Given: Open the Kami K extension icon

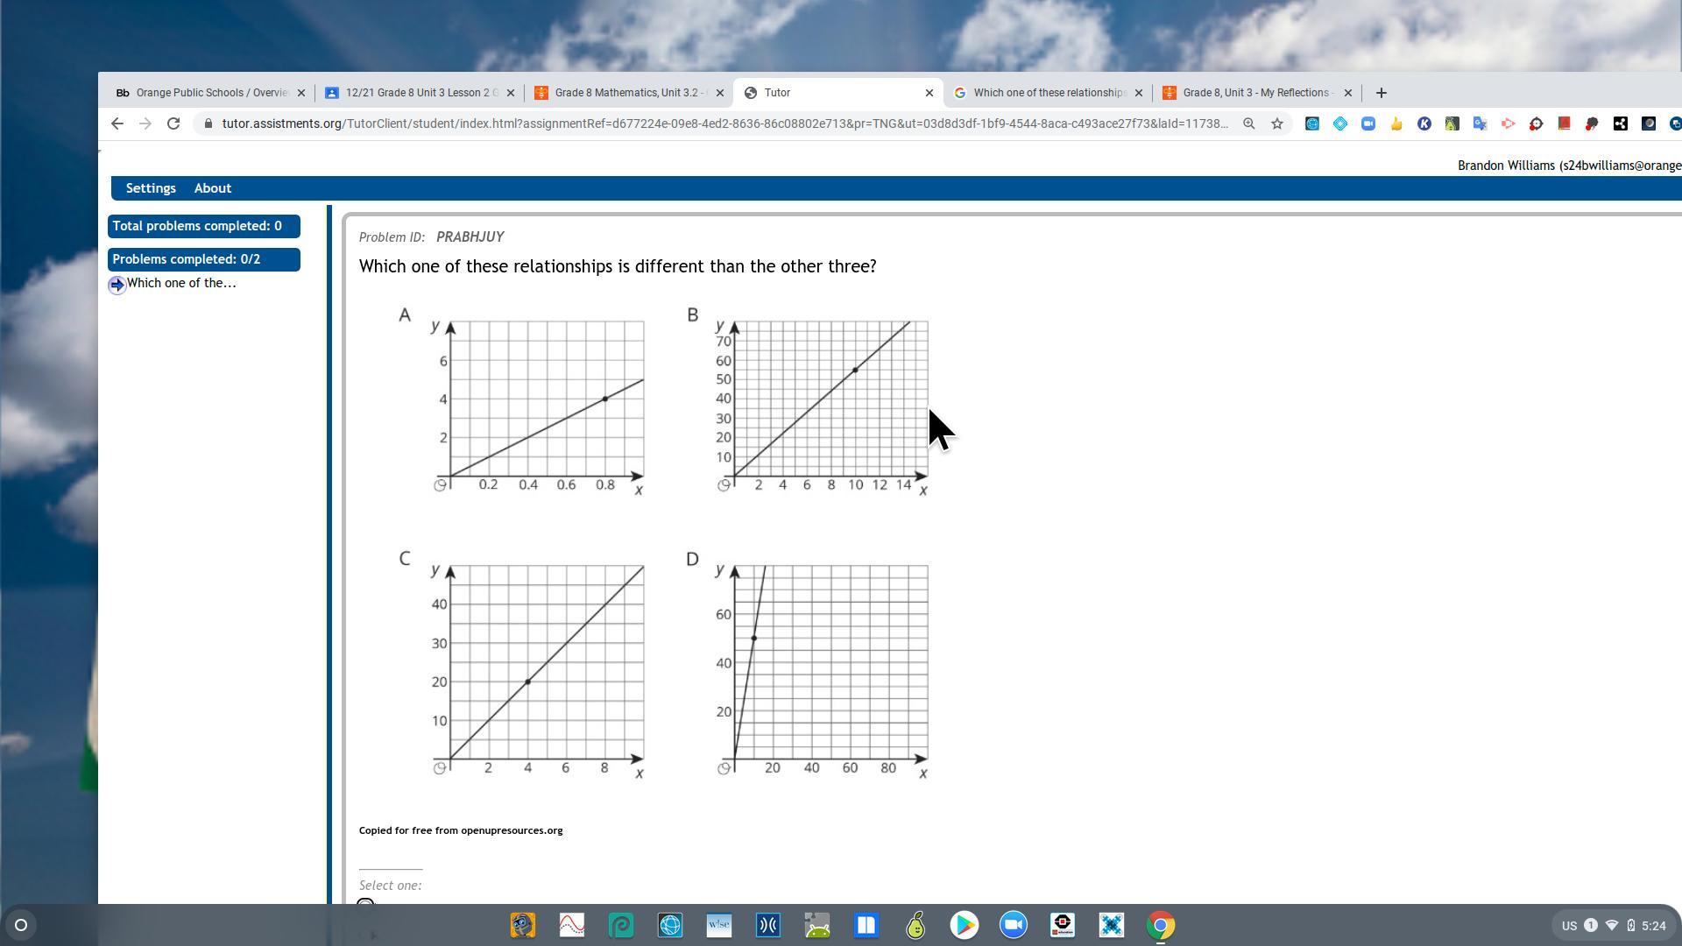Looking at the screenshot, I should (x=1424, y=124).
